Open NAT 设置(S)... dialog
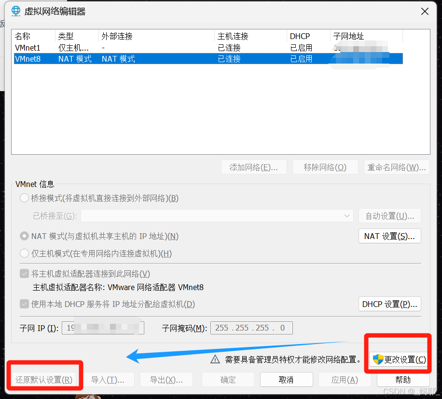 [x=389, y=236]
